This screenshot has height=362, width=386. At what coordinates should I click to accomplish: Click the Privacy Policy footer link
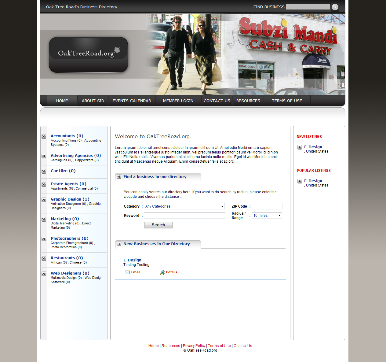point(194,346)
